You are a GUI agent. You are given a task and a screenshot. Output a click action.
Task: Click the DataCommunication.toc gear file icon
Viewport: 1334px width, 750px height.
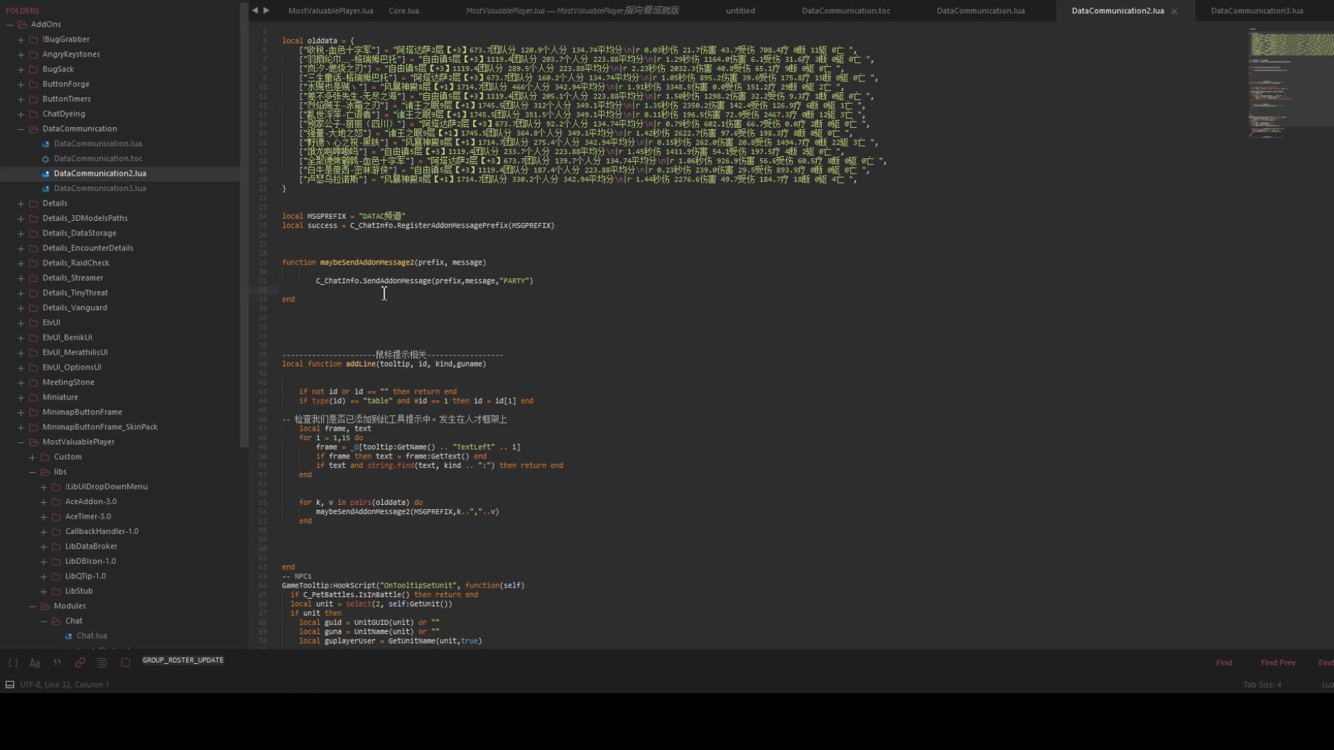point(46,159)
